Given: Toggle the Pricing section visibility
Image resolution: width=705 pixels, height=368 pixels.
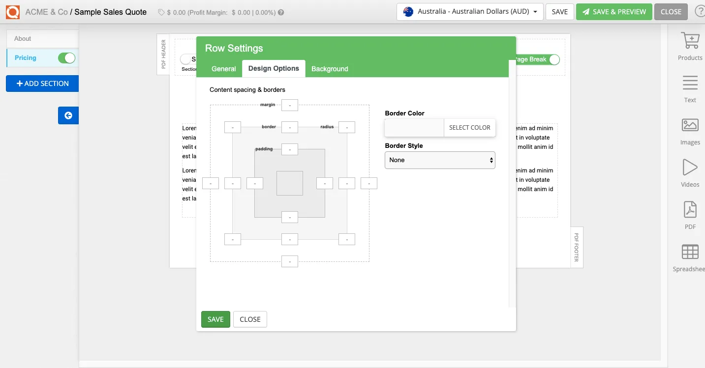Looking at the screenshot, I should click(67, 57).
